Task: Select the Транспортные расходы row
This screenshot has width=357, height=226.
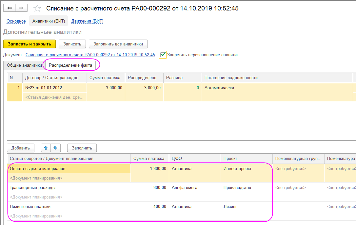Action: coord(32,188)
